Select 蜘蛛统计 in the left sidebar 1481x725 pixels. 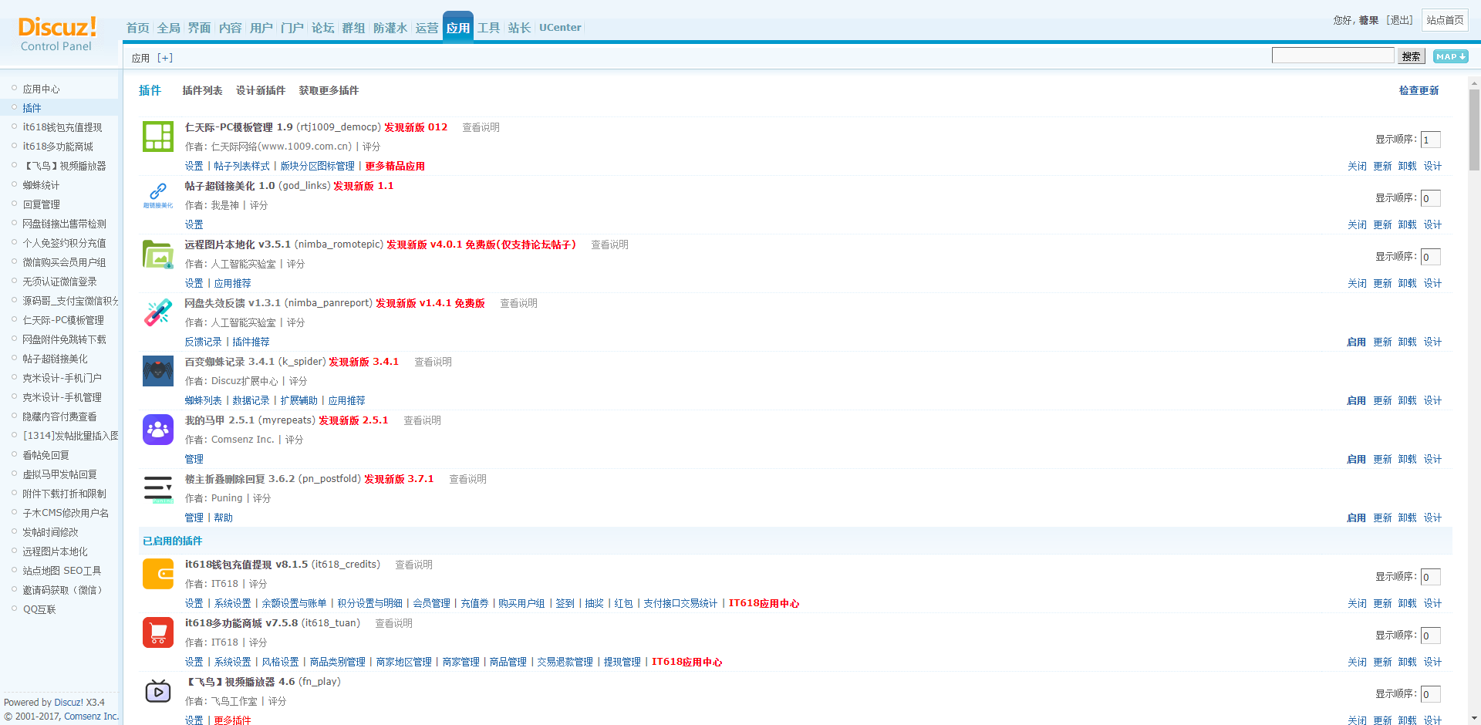[41, 185]
